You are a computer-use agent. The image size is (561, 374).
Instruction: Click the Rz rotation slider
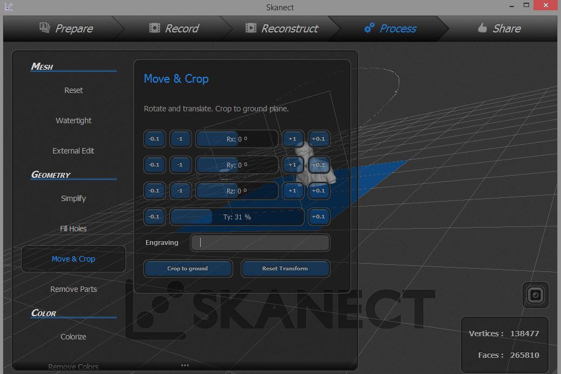tap(237, 191)
